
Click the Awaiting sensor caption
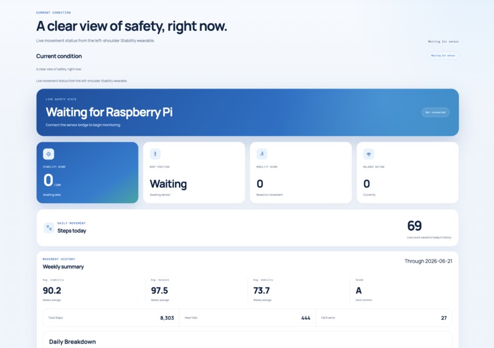pos(160,195)
